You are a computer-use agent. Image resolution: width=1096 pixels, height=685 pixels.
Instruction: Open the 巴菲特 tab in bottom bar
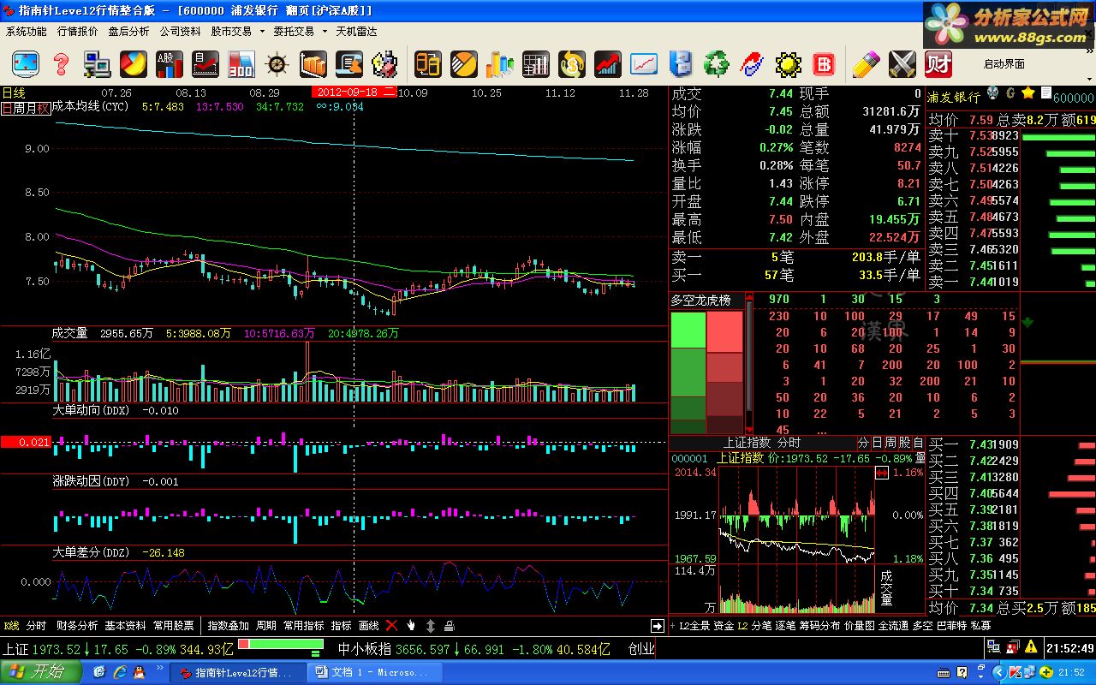click(951, 626)
